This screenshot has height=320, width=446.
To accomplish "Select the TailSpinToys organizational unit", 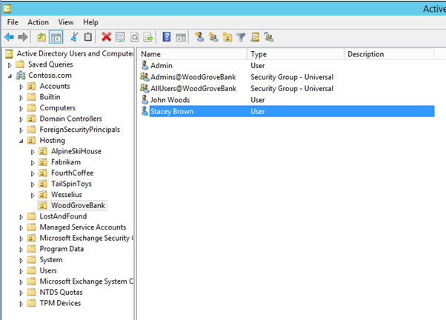I will (x=71, y=184).
